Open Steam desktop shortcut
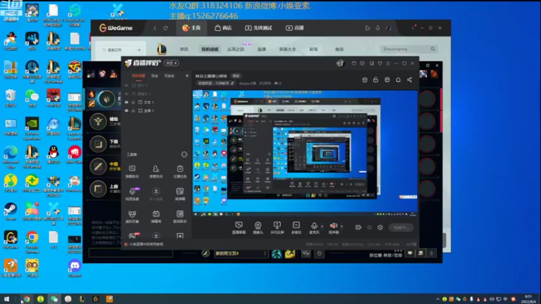This screenshot has height=304, width=541. 11,211
